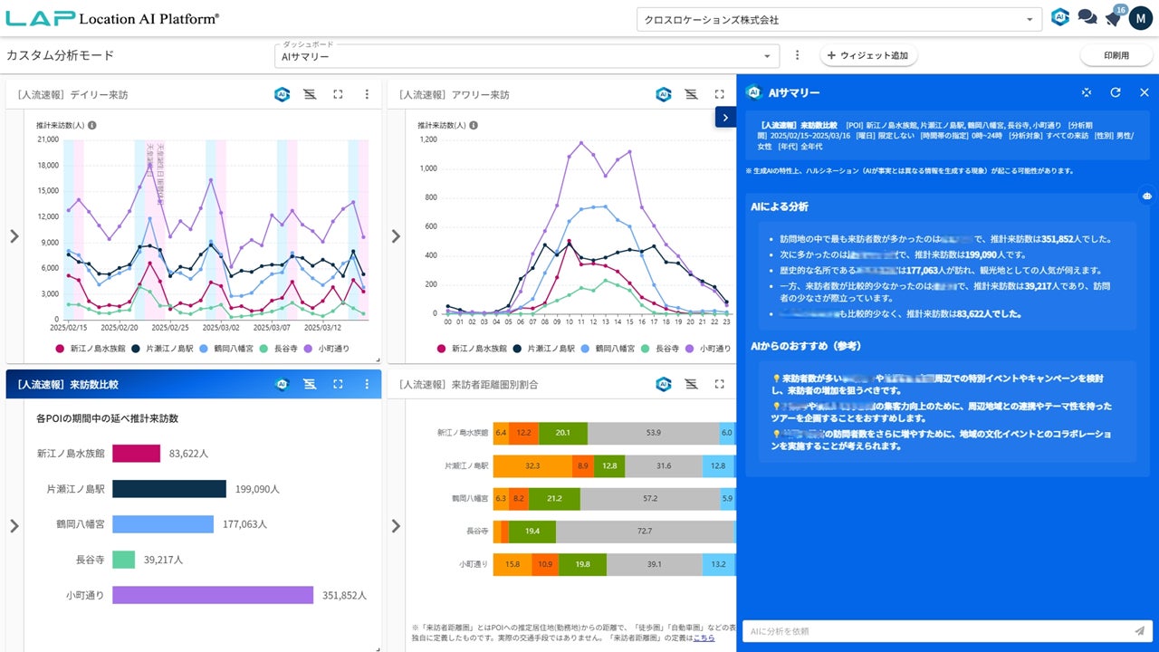The image size is (1159, 652).
Task: Select the 鶴岡八幡宮 light blue bar
Action: click(x=163, y=524)
